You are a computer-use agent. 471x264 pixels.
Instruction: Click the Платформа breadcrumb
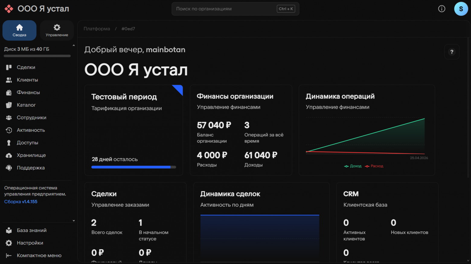[x=97, y=29]
